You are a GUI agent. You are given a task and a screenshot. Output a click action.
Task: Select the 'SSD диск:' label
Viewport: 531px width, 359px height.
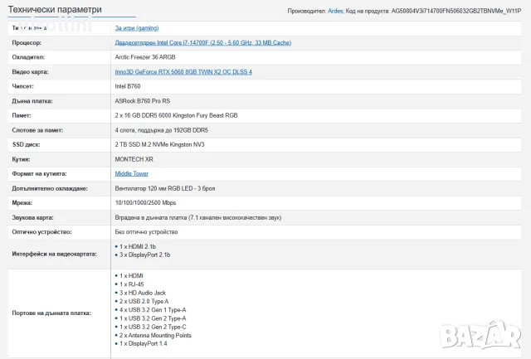tap(26, 145)
